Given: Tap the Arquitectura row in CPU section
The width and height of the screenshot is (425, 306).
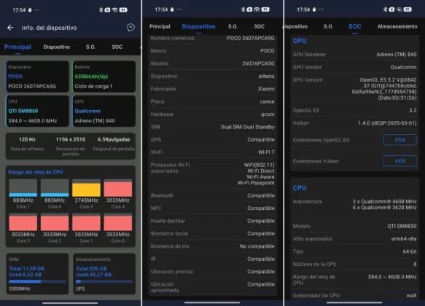Looking at the screenshot, I should pos(354,205).
